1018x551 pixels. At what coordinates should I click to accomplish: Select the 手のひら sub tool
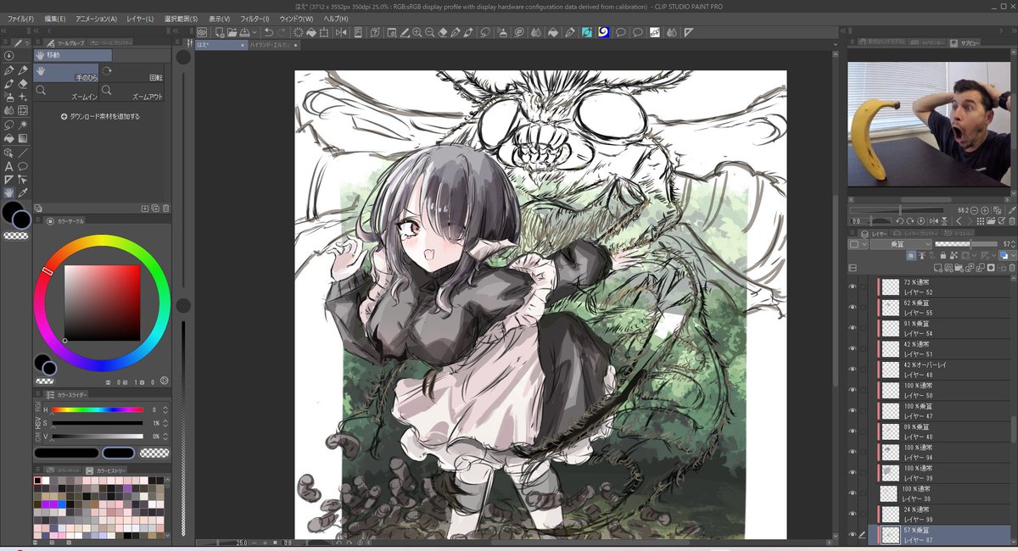coord(66,72)
